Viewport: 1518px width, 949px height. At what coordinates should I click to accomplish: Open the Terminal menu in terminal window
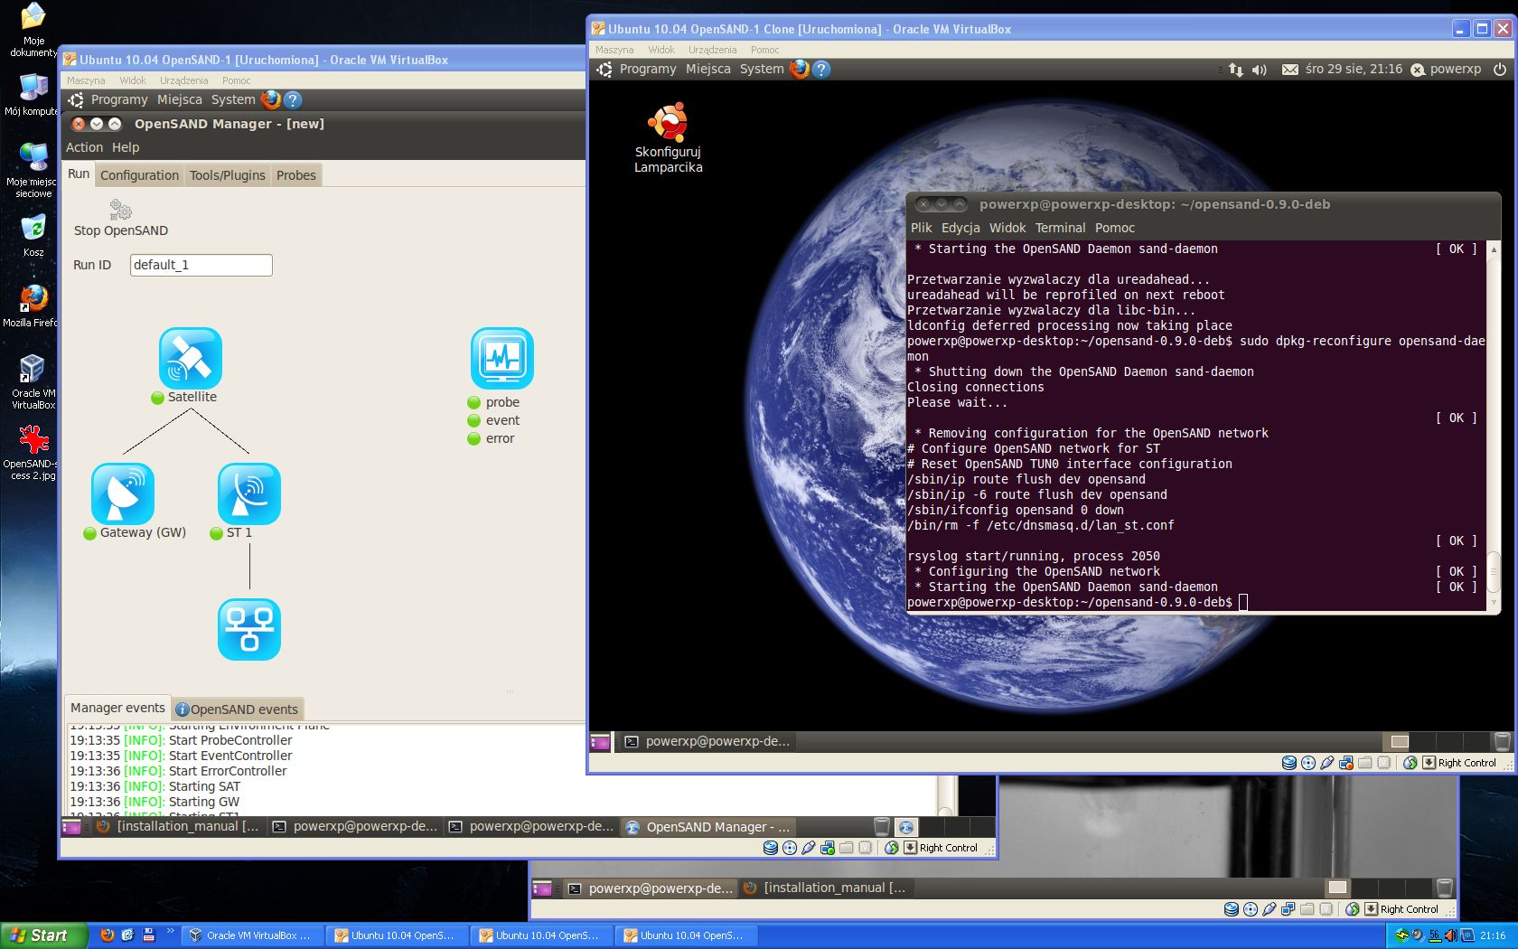(1060, 228)
